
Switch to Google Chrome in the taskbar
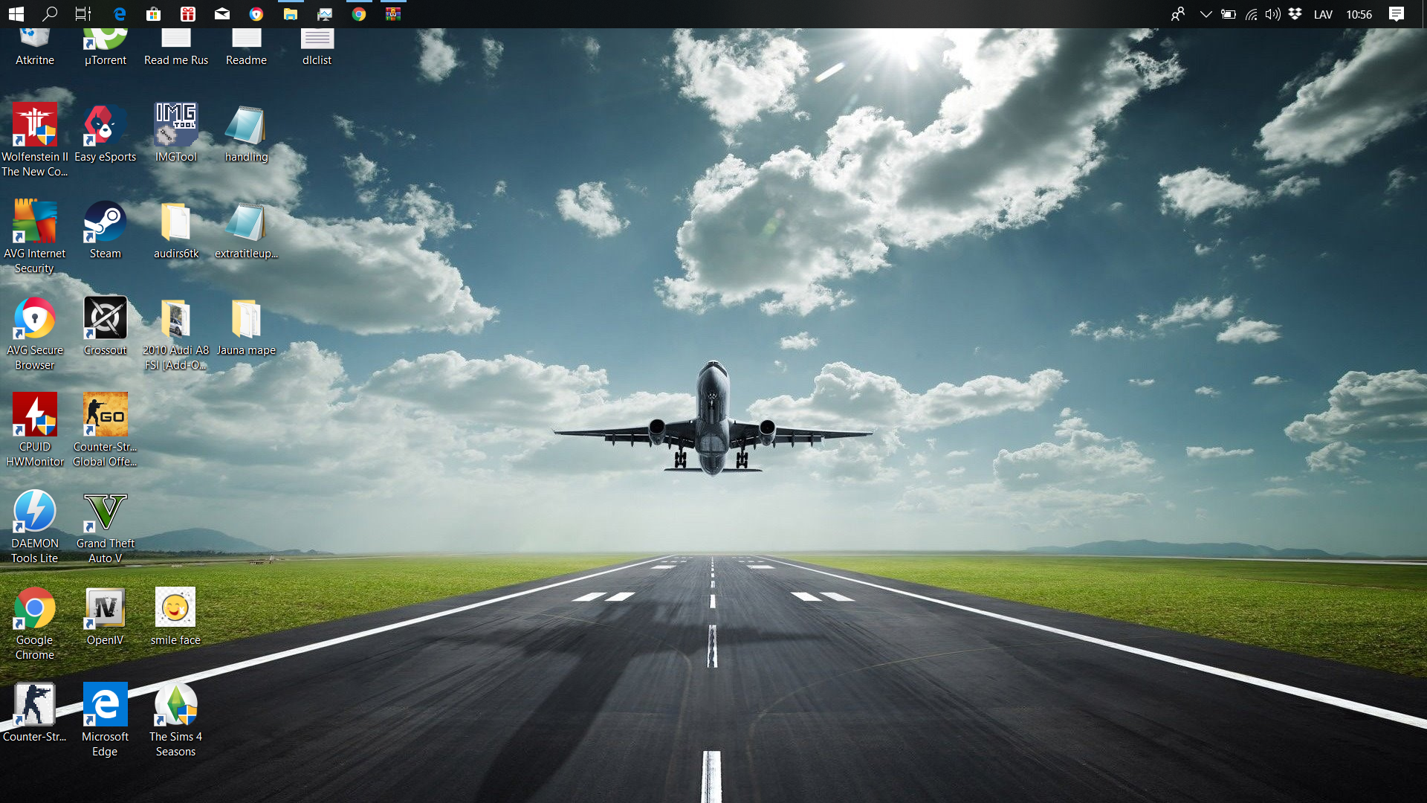[358, 14]
